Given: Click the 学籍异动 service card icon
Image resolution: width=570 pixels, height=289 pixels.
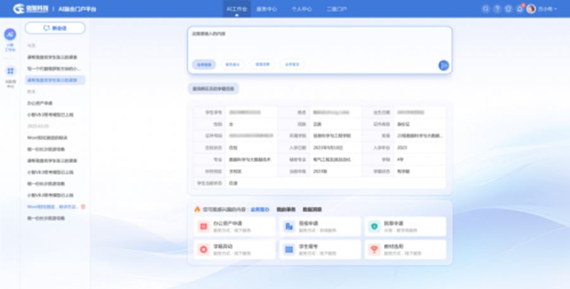Looking at the screenshot, I should click(x=203, y=249).
